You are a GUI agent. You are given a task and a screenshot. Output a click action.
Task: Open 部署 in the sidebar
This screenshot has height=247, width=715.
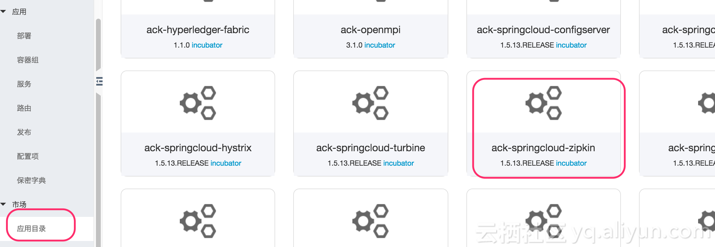[24, 36]
